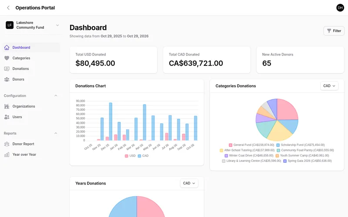
Task: Click the Donations Chart heading
Action: click(x=90, y=86)
